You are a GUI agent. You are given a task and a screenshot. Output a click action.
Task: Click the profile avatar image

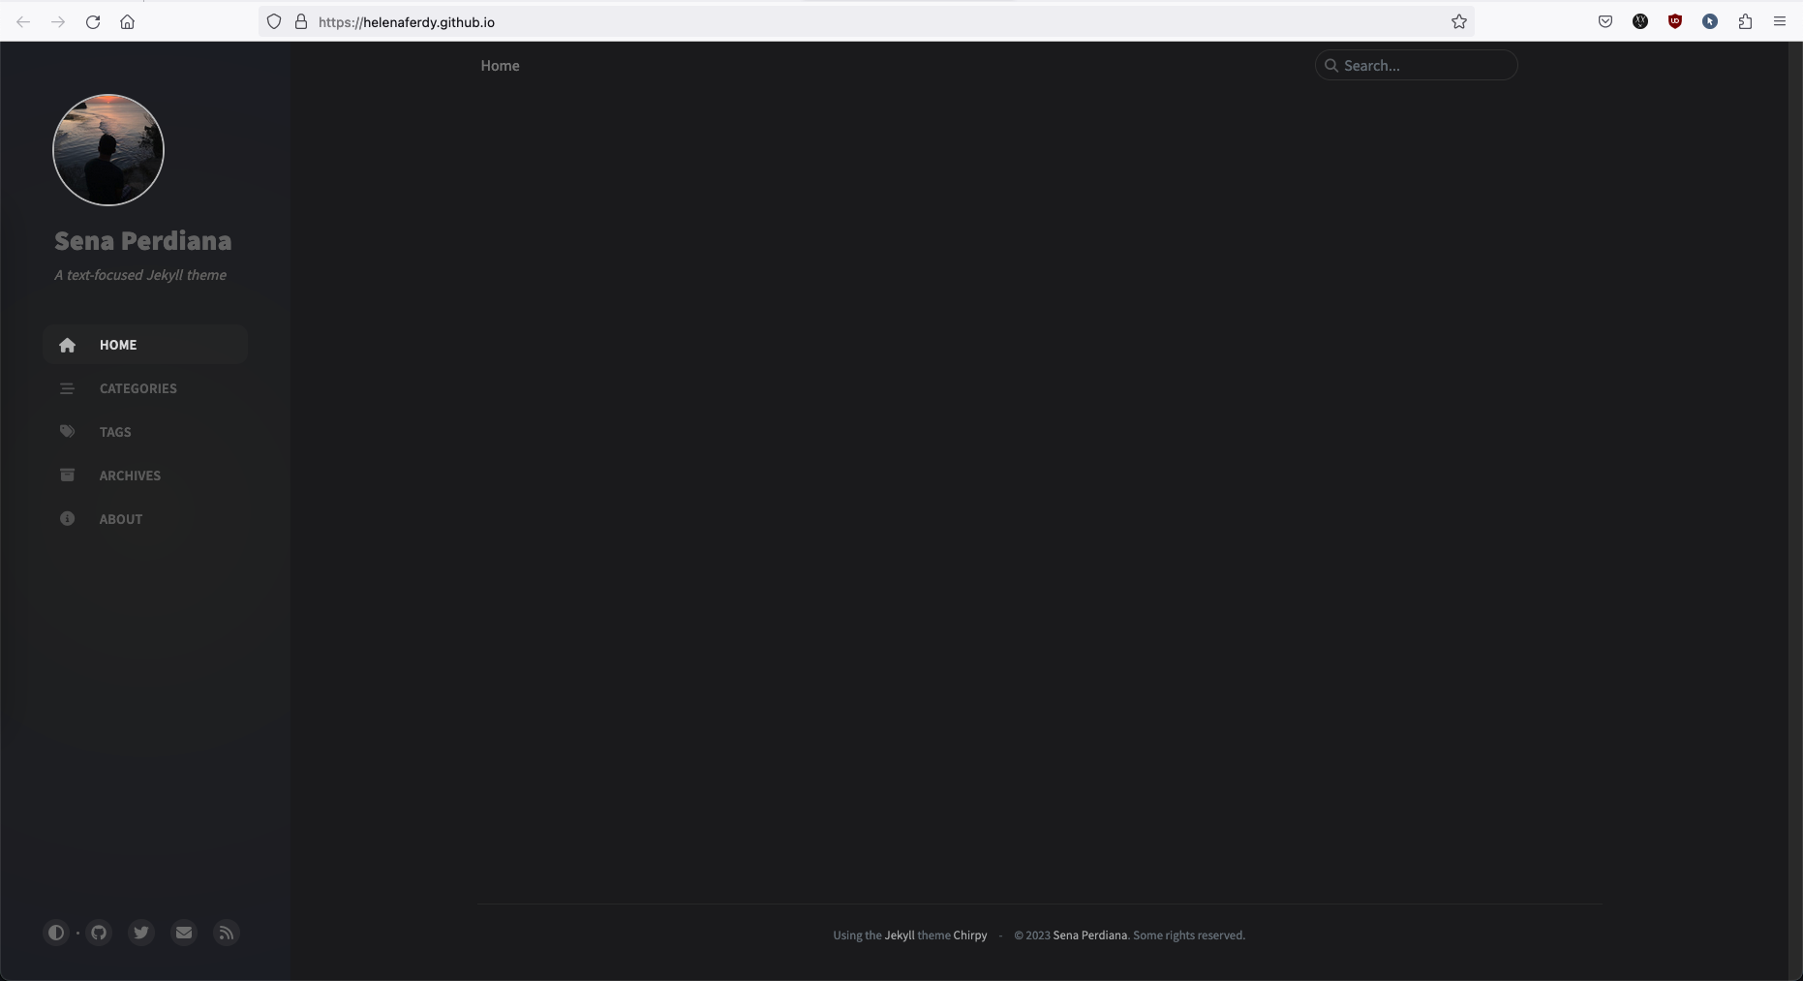[x=108, y=150]
